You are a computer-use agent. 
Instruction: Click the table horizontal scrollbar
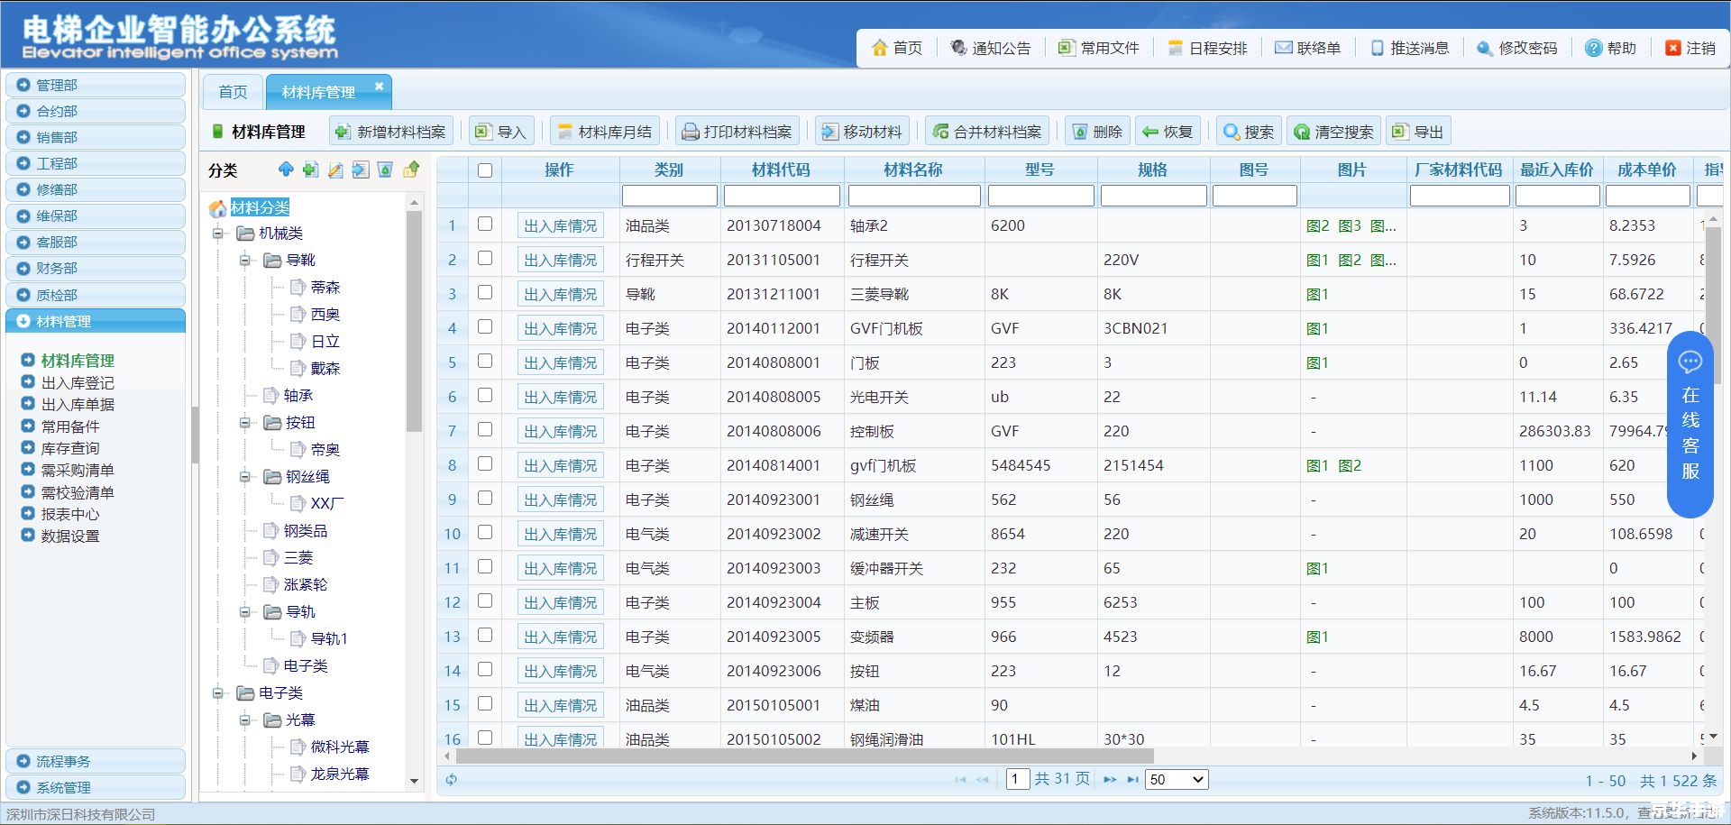point(804,756)
